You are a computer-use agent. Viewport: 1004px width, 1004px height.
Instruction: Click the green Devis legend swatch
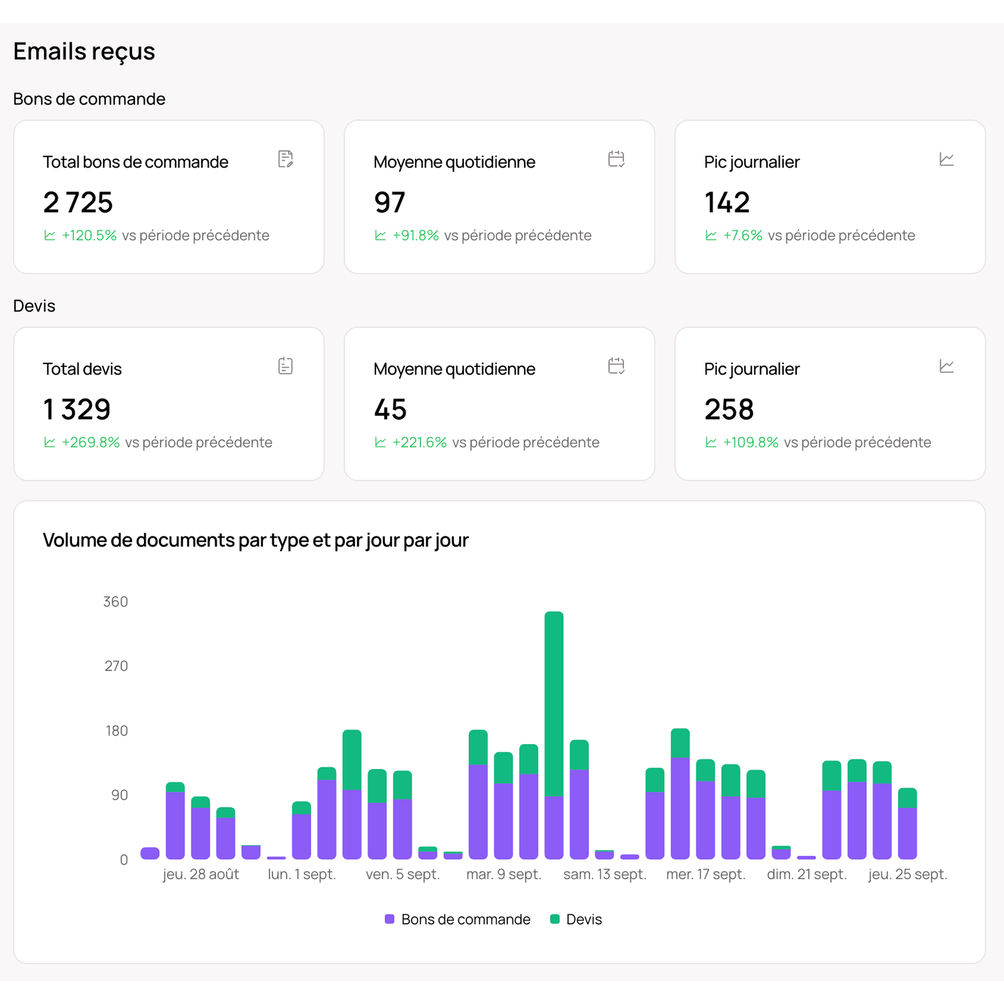click(x=555, y=919)
